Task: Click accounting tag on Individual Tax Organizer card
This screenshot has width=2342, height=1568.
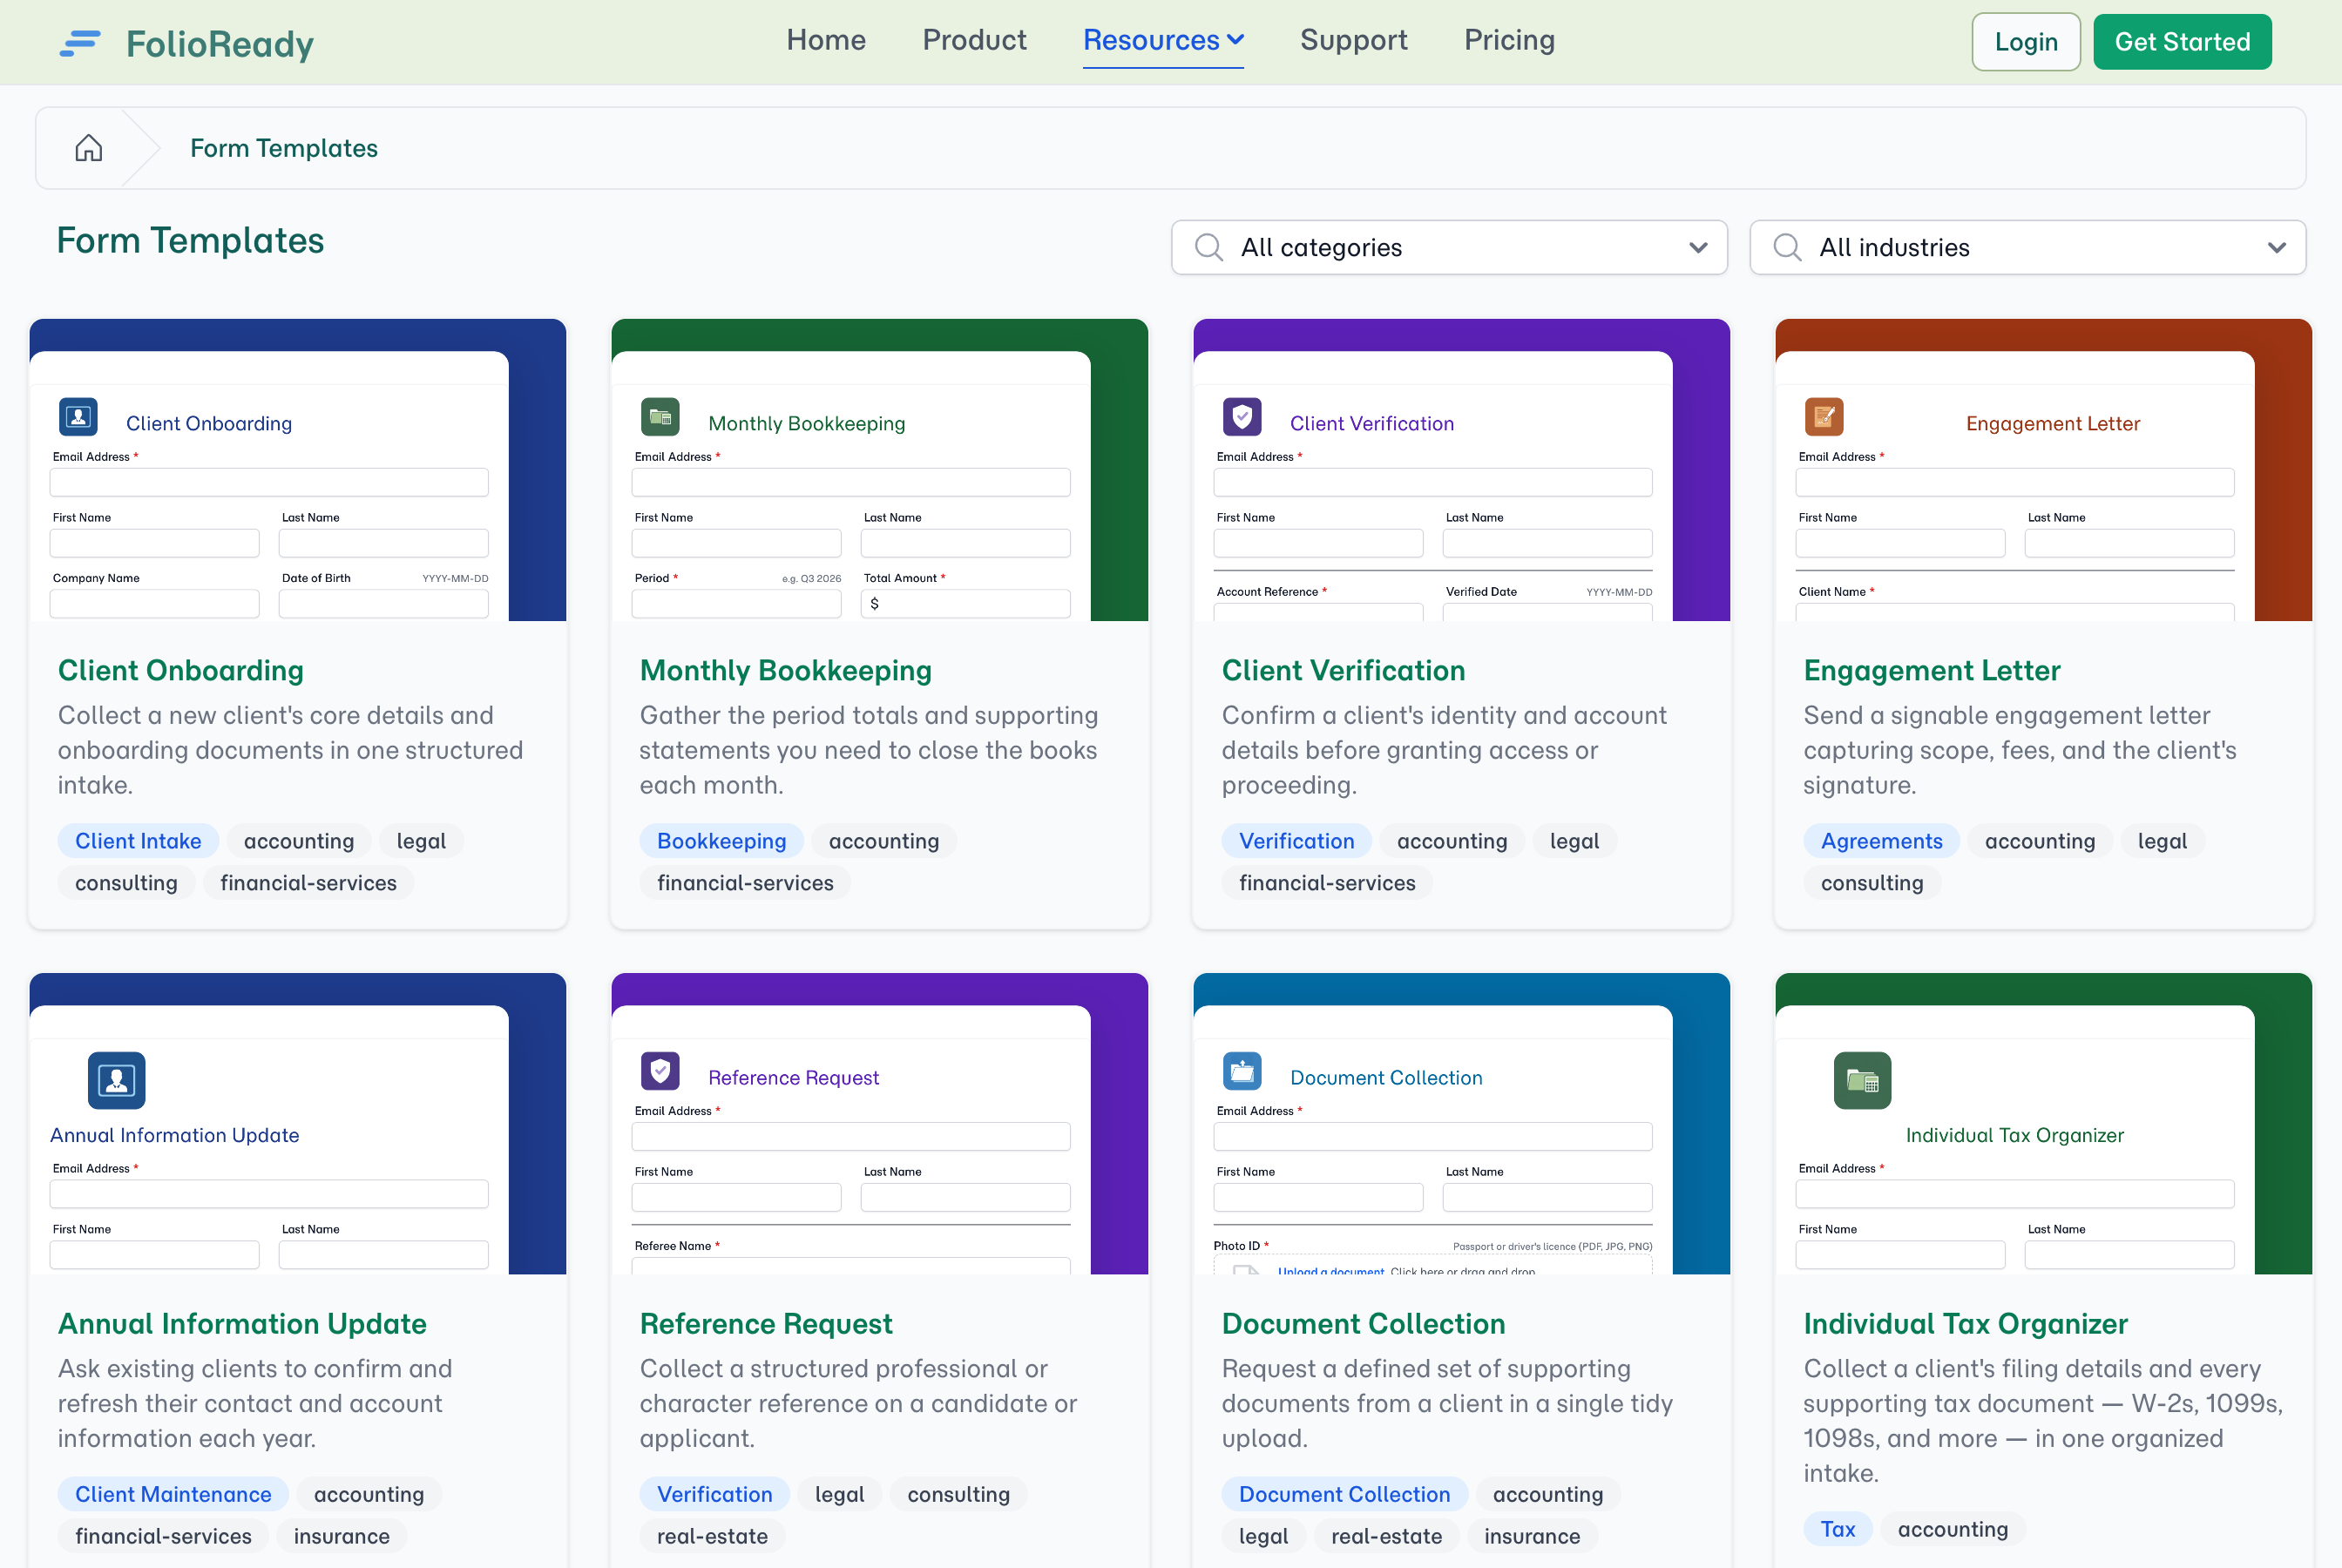Action: 1953,1529
